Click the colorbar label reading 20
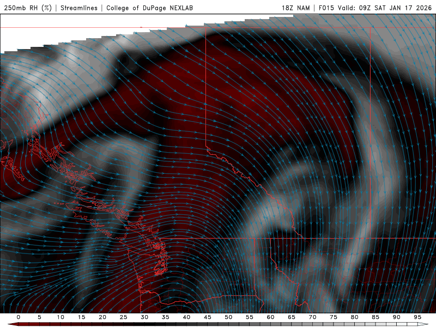The height and width of the screenshot is (327, 436). (x=102, y=317)
